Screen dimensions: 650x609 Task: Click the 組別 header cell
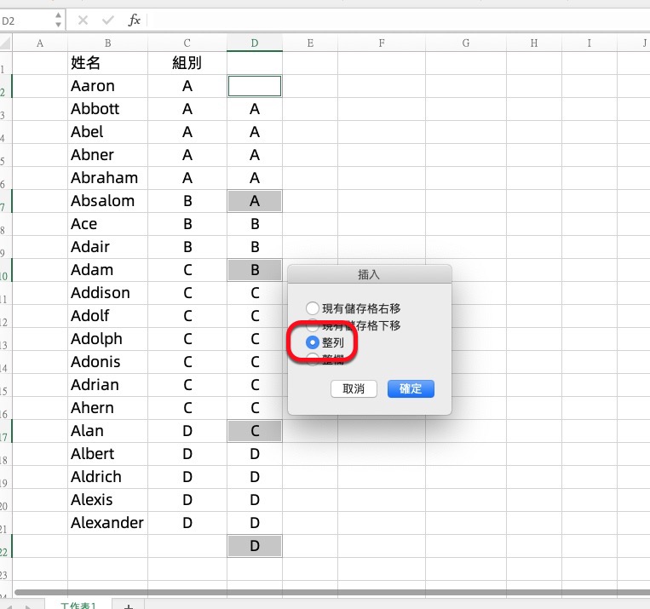187,63
